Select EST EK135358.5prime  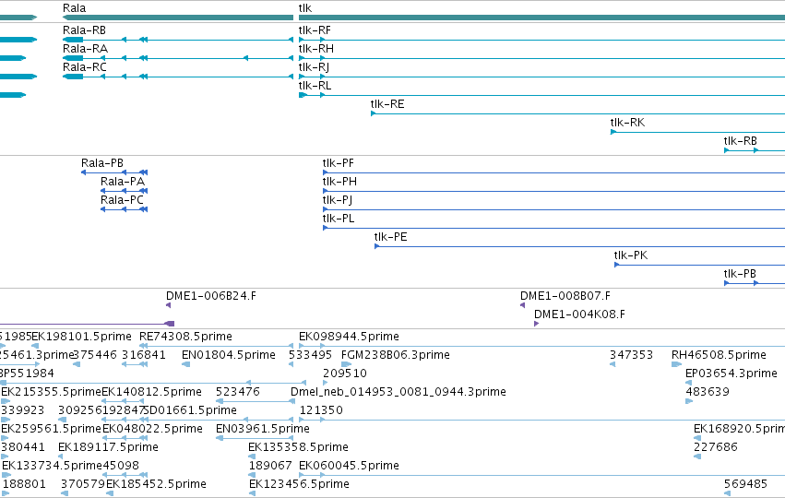(x=252, y=456)
